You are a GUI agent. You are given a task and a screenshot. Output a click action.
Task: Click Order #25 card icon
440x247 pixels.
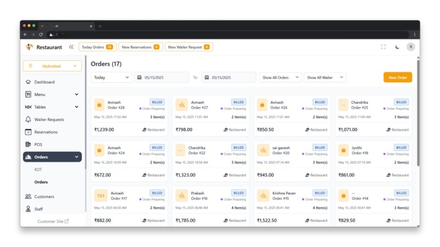[343, 105]
